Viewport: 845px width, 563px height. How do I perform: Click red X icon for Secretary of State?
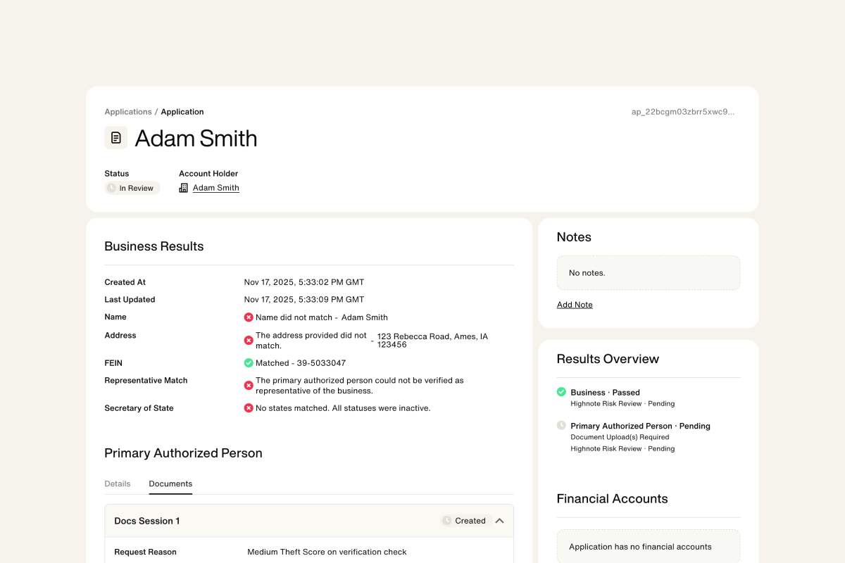tap(249, 408)
